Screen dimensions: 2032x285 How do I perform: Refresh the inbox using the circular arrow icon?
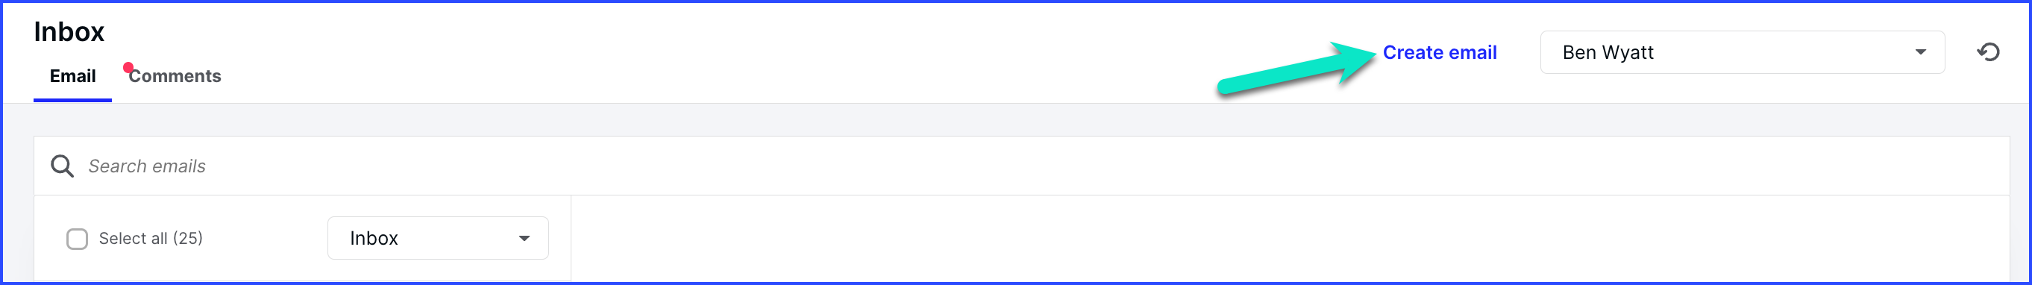tap(1988, 52)
